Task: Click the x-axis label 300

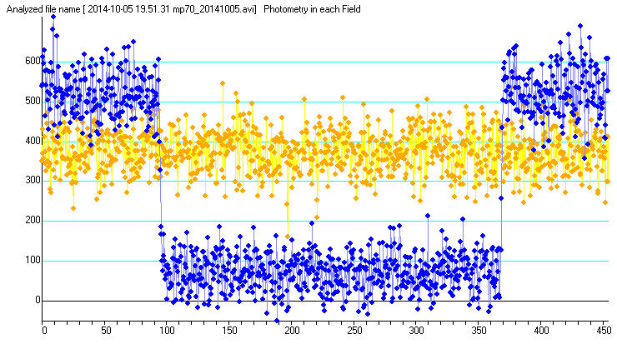Action: (416, 331)
